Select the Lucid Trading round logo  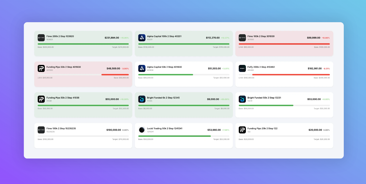pos(142,130)
